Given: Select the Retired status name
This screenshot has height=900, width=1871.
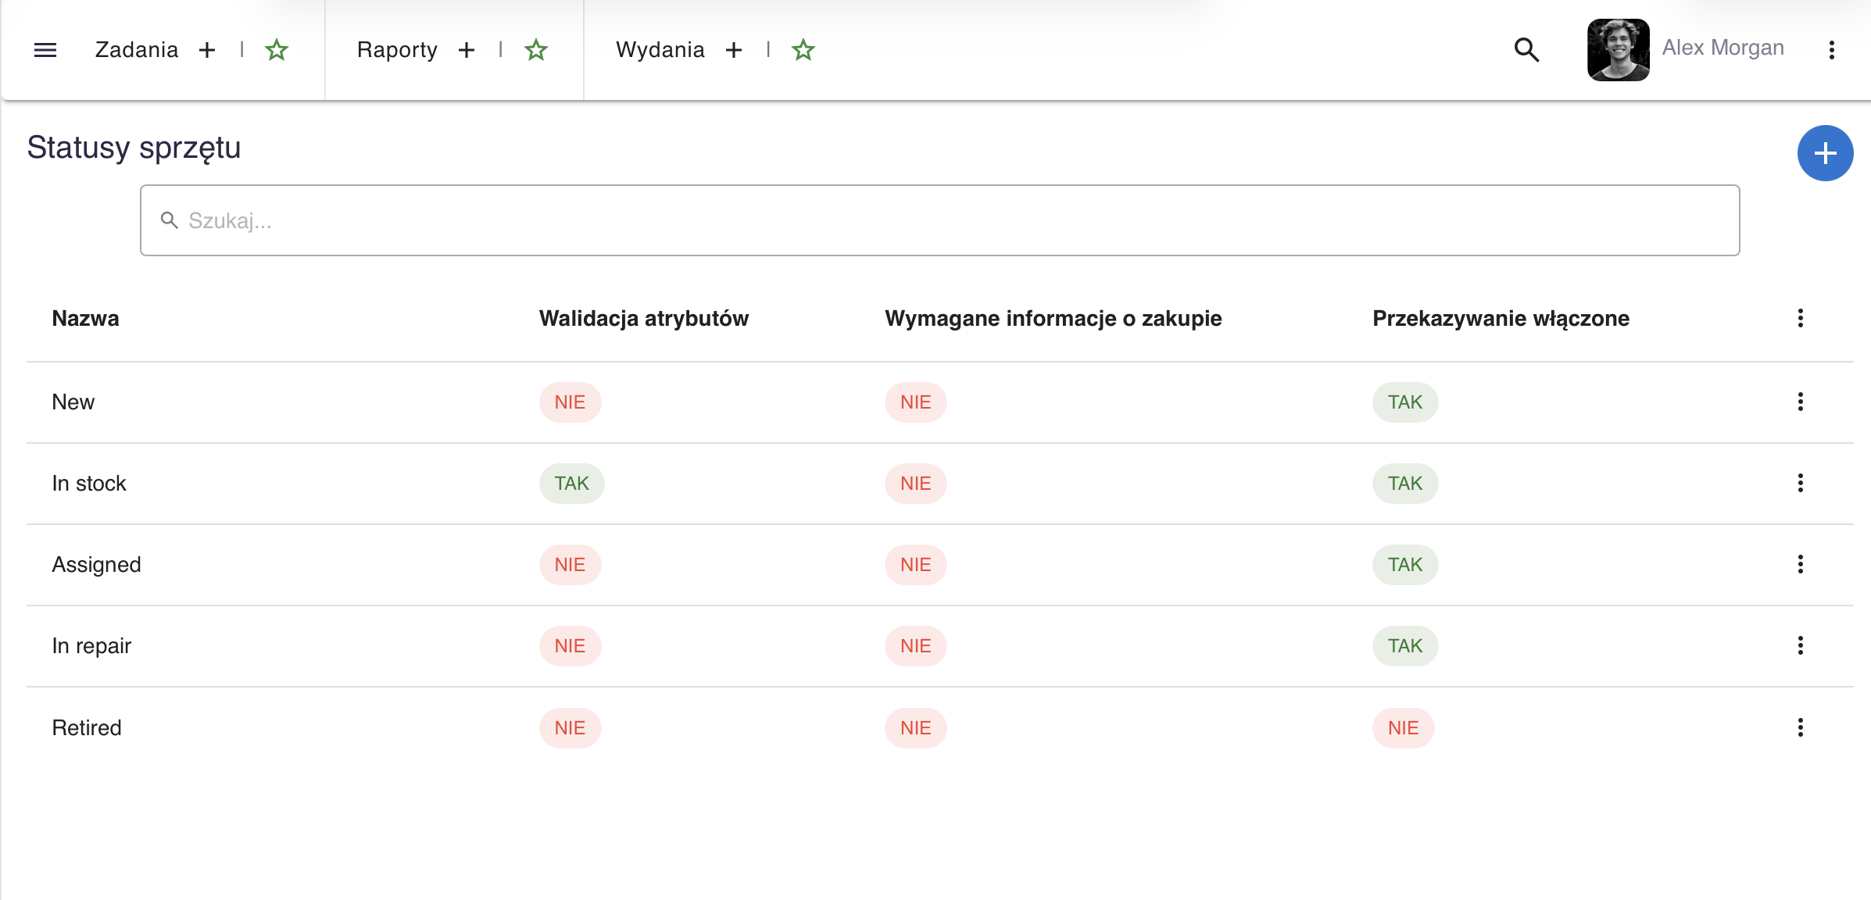Looking at the screenshot, I should (87, 728).
